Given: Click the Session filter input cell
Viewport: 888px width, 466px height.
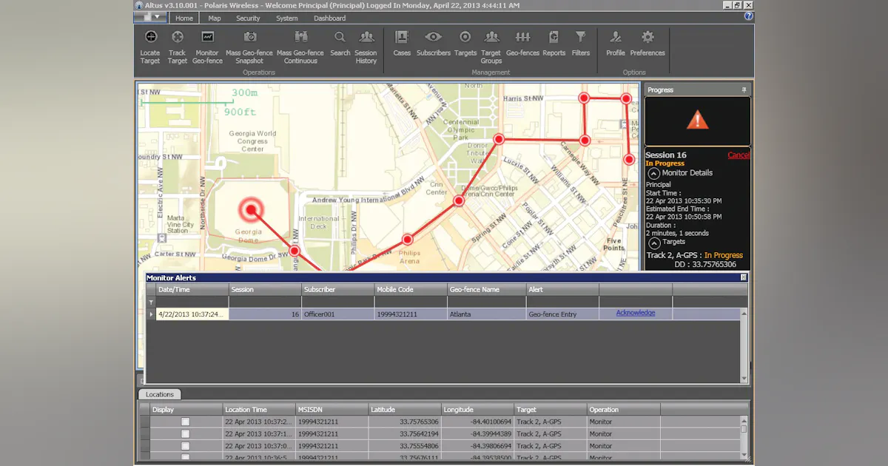Looking at the screenshot, I should (x=265, y=303).
